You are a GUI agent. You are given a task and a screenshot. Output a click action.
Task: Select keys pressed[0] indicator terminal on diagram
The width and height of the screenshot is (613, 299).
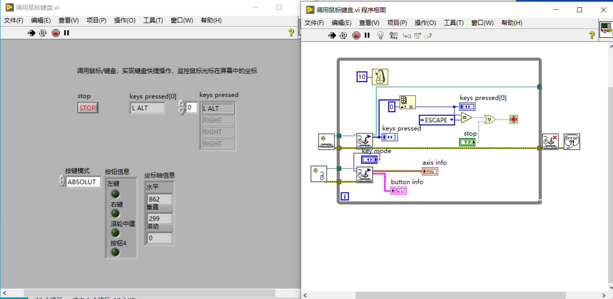pyautogui.click(x=467, y=106)
